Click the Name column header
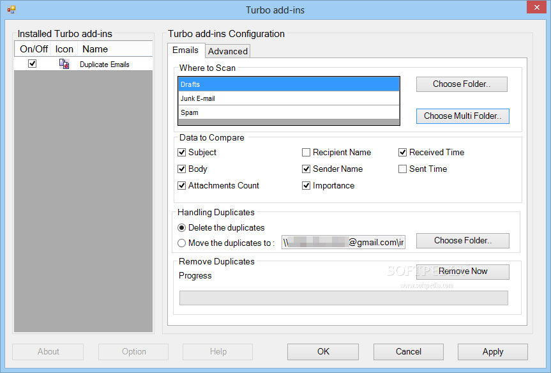This screenshot has height=373, width=551. (115, 49)
